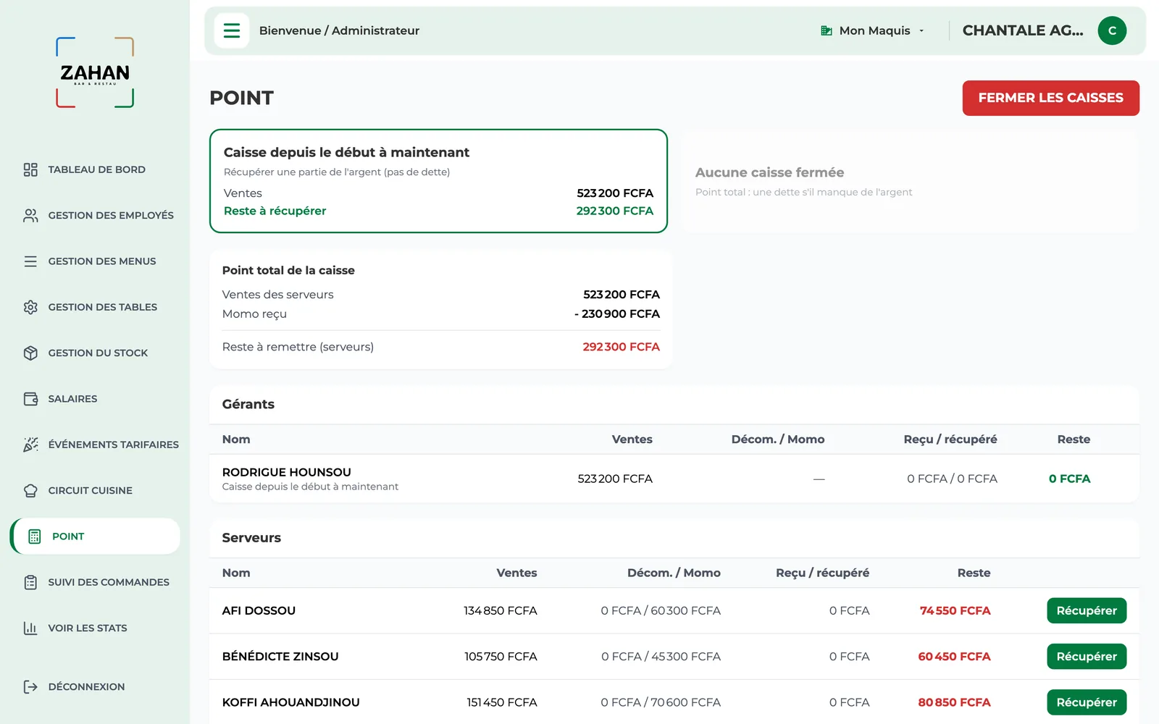The height and width of the screenshot is (724, 1159).
Task: Click the Déconnexion logout icon
Action: coord(30,686)
